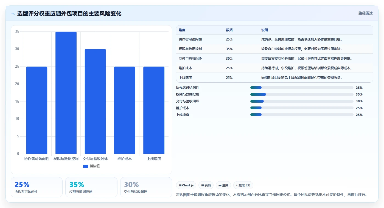The width and height of the screenshot is (384, 208).
Task: Click the 数据卡片 chip sparkle icon
Action: click(x=237, y=185)
